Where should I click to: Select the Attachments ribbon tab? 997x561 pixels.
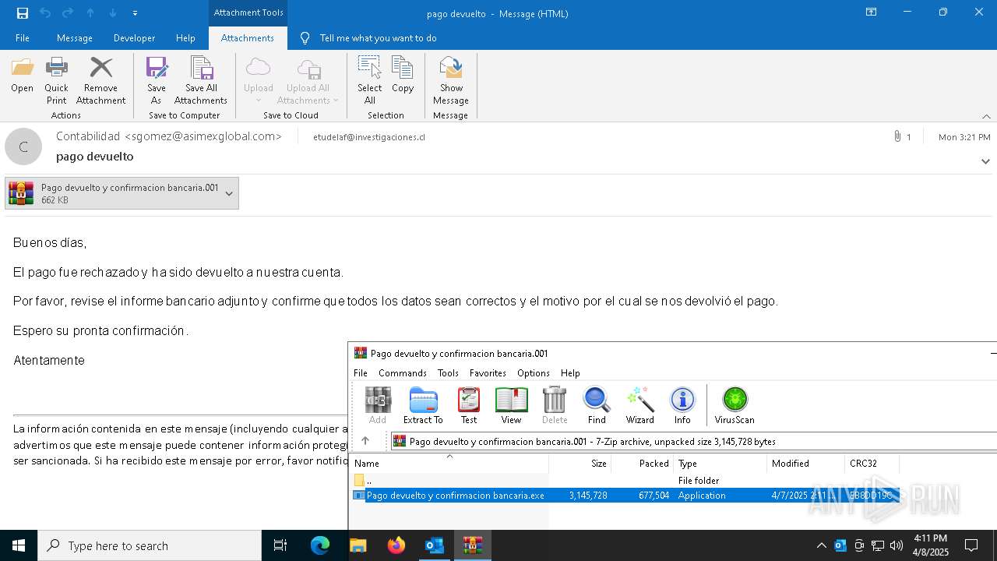click(248, 38)
